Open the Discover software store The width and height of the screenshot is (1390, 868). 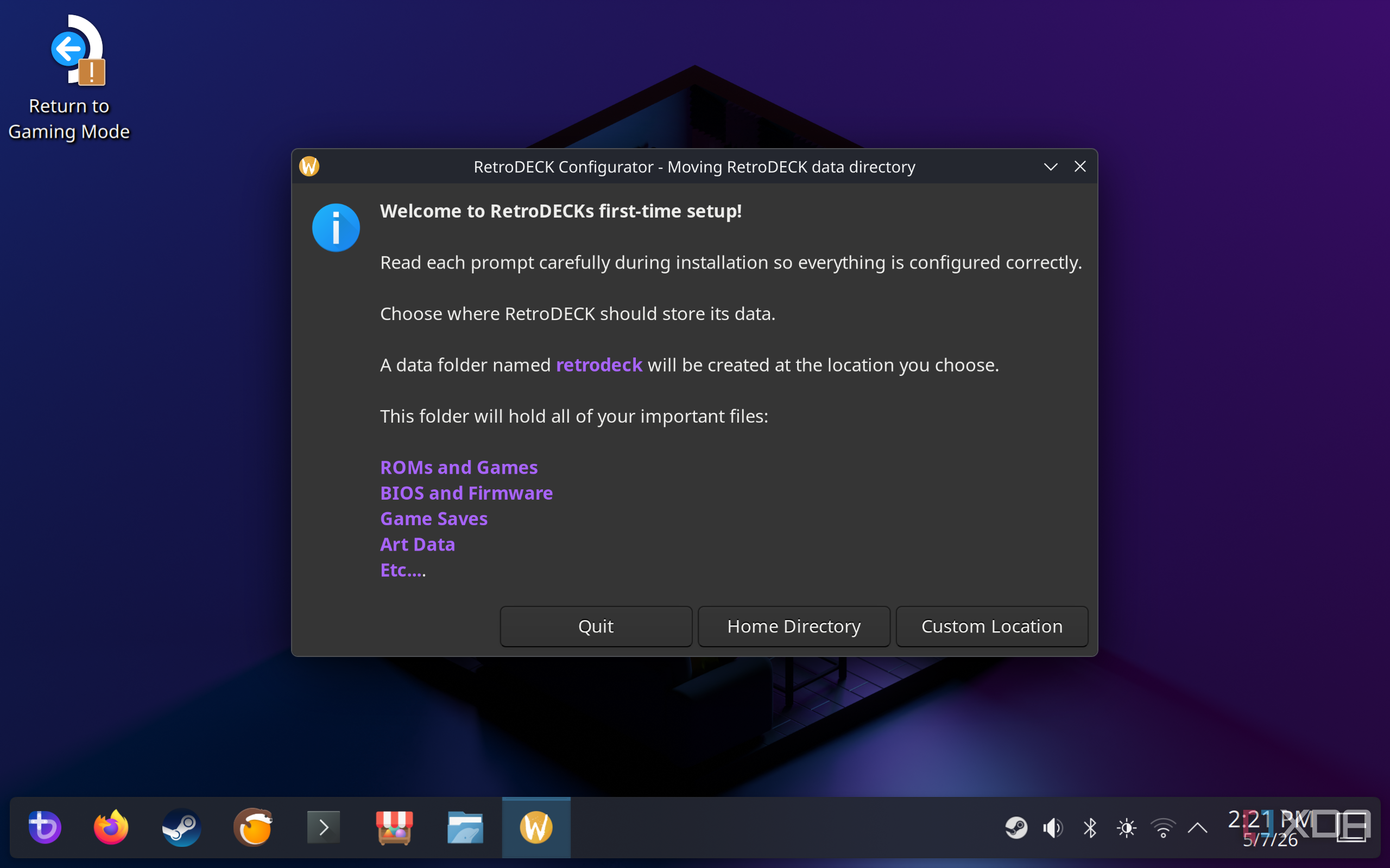[394, 827]
